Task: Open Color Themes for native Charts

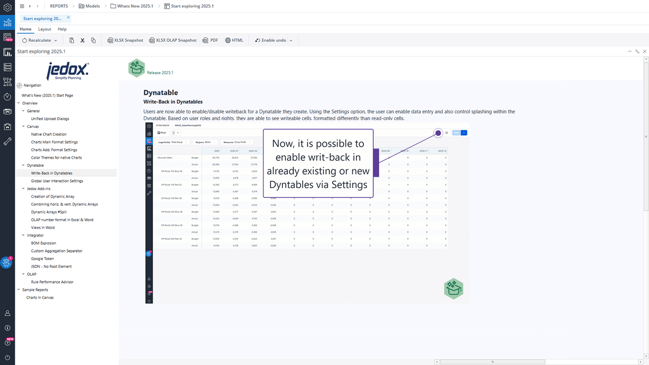Action: 56,158
